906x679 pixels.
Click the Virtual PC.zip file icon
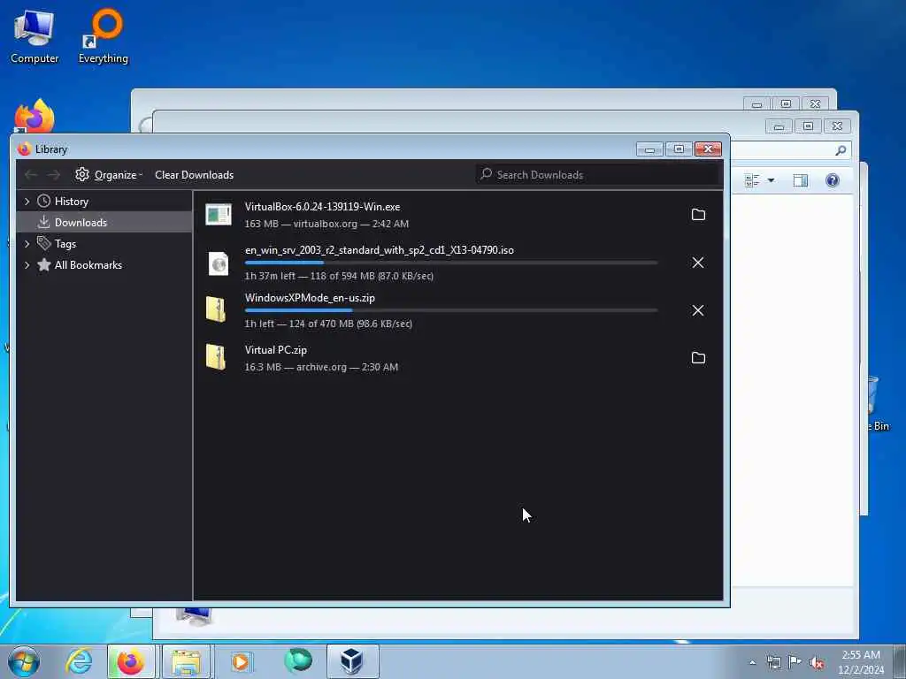216,357
